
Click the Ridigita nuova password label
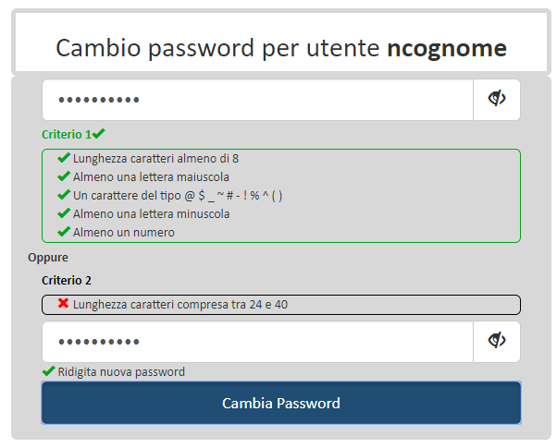click(x=121, y=371)
